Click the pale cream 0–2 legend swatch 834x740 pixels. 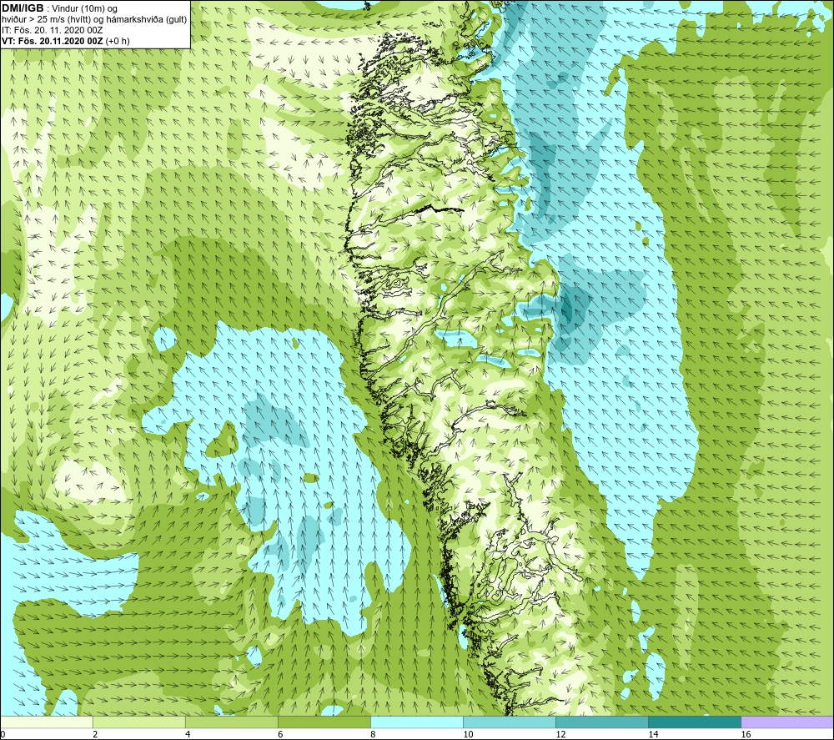click(47, 722)
